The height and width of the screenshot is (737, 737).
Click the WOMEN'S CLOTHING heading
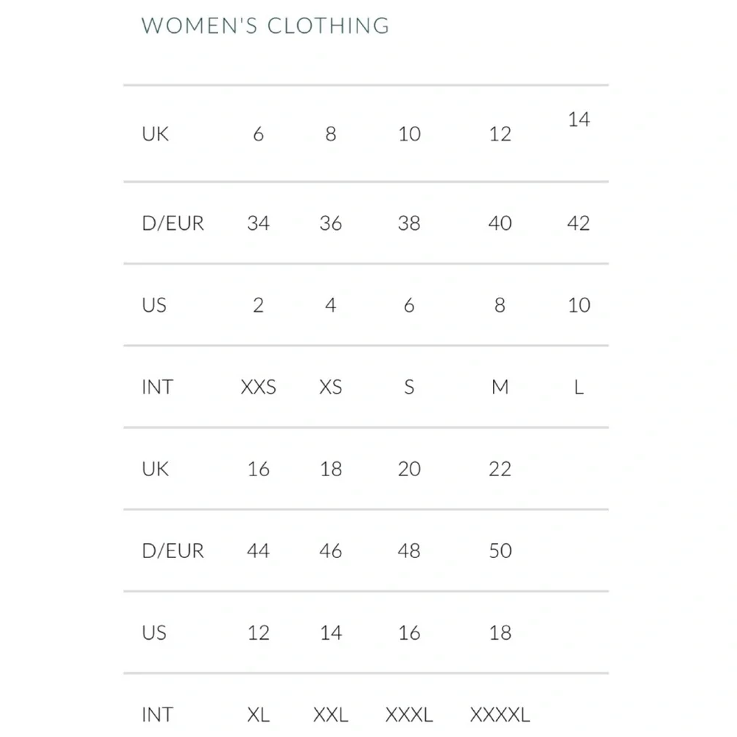pyautogui.click(x=265, y=25)
